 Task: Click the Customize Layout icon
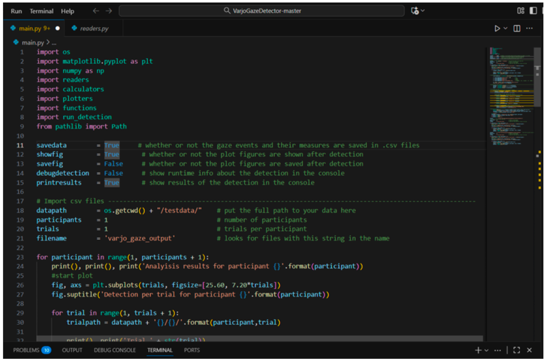click(521, 11)
